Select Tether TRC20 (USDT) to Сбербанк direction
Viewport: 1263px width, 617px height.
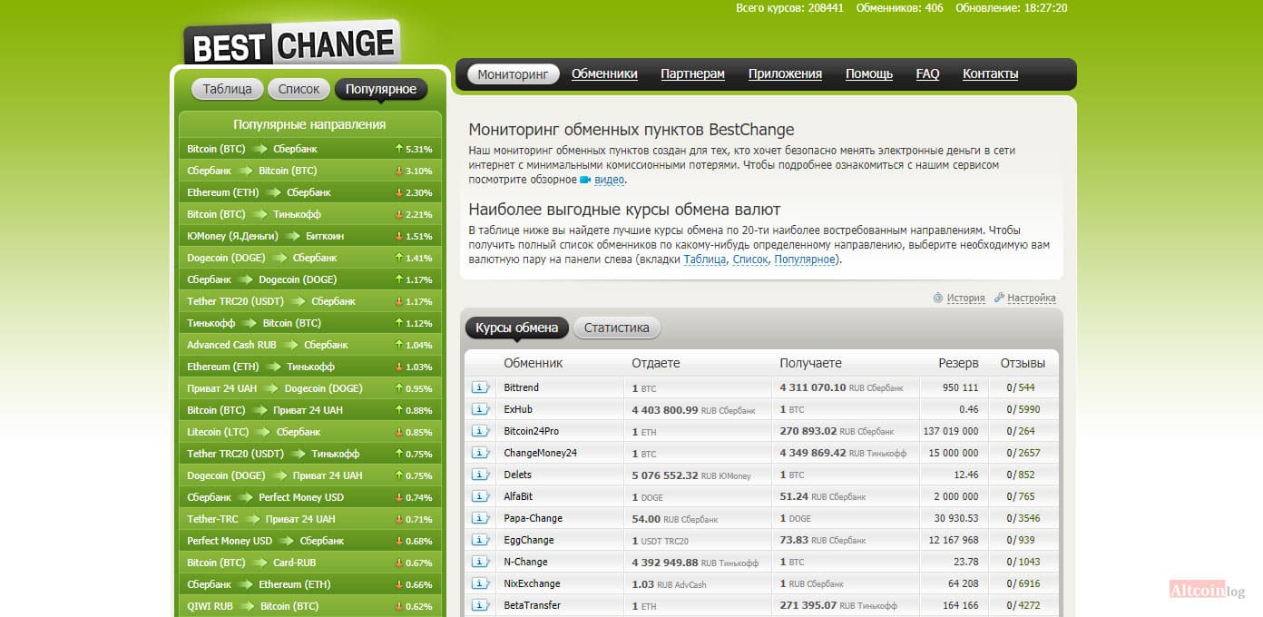[309, 300]
